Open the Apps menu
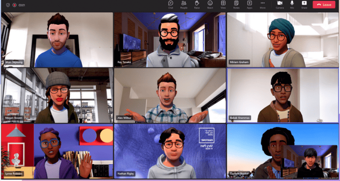Viewport: 340px width, 181px height. (x=249, y=5)
